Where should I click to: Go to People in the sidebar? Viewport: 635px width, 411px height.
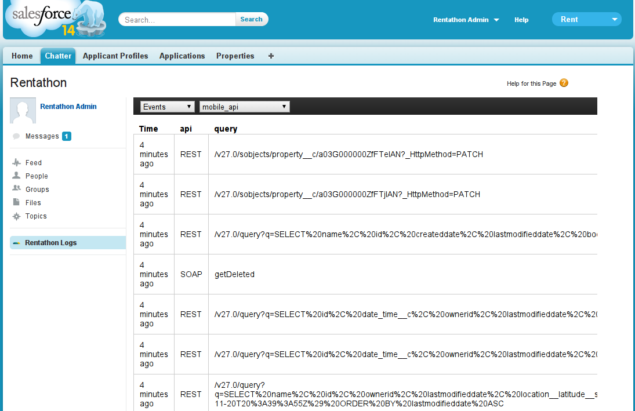(x=37, y=176)
